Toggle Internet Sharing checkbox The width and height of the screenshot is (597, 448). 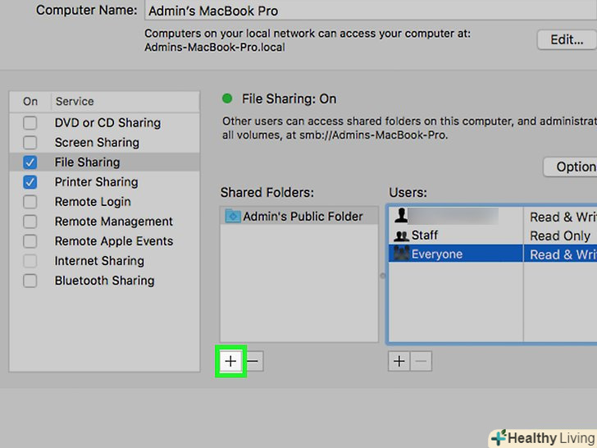(30, 261)
